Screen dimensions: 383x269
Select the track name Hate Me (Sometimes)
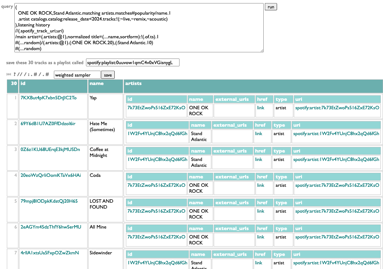[103, 127]
